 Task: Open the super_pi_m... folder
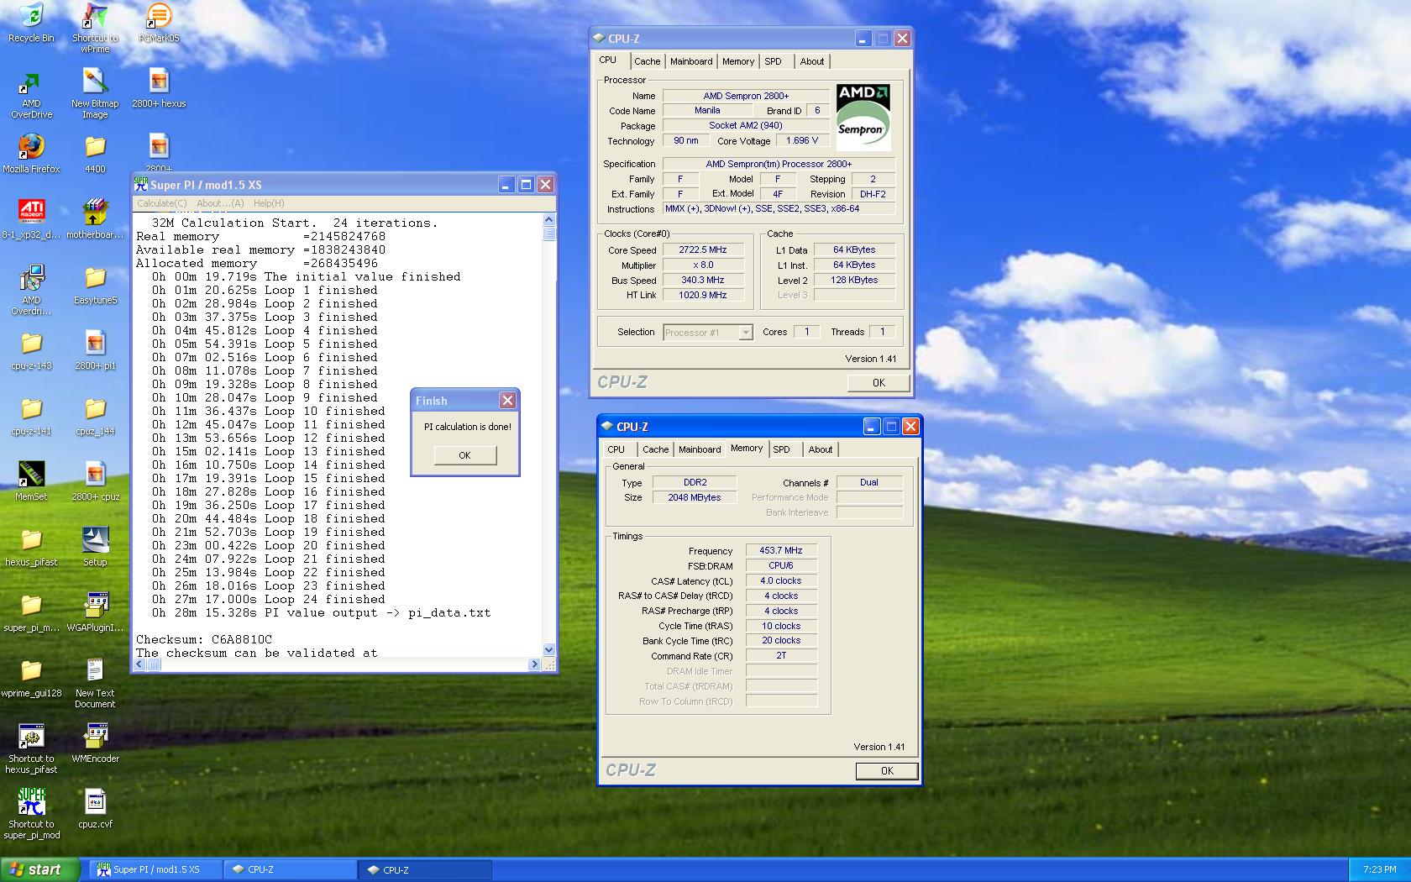coord(31,612)
